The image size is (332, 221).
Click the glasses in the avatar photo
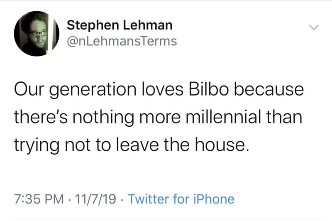[37, 33]
